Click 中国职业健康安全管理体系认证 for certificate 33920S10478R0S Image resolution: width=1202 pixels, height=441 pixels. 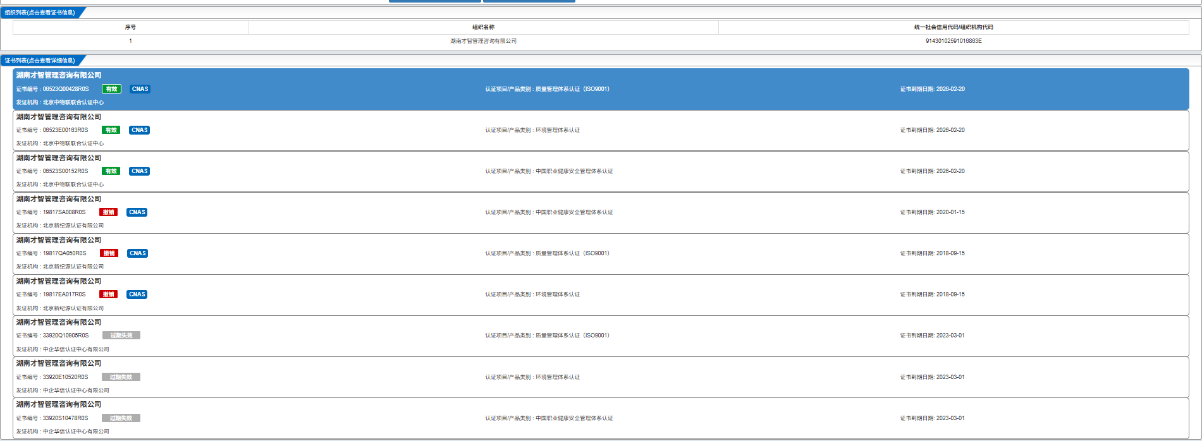click(574, 418)
